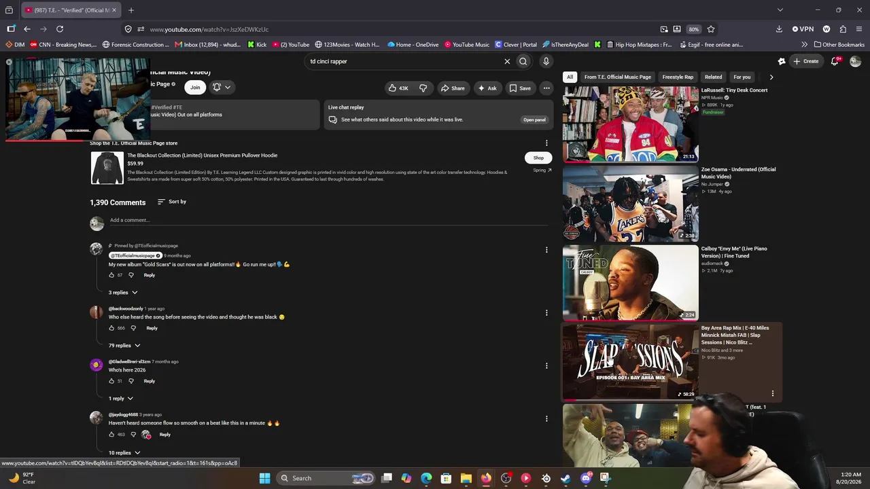Screen dimensions: 870x489
Task: Expand the 79 replies thread
Action: coord(124,346)
